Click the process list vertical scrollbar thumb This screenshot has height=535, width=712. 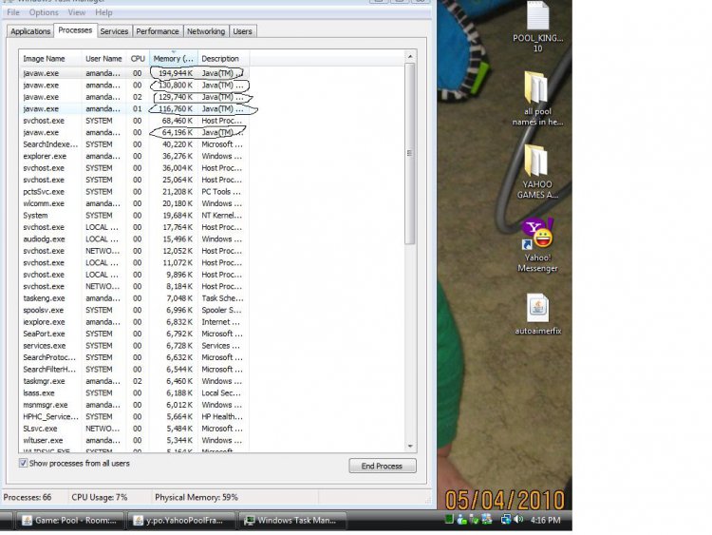[x=410, y=154]
